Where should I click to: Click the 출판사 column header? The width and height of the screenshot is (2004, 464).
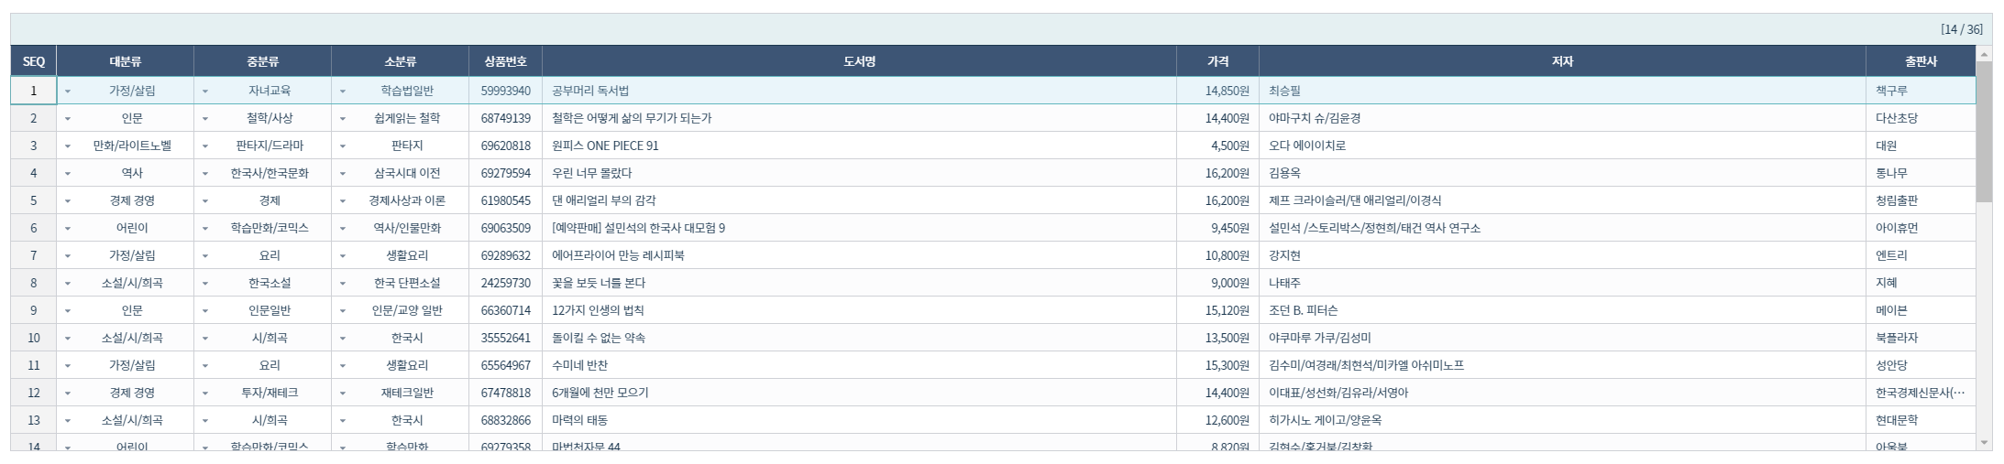click(1921, 61)
